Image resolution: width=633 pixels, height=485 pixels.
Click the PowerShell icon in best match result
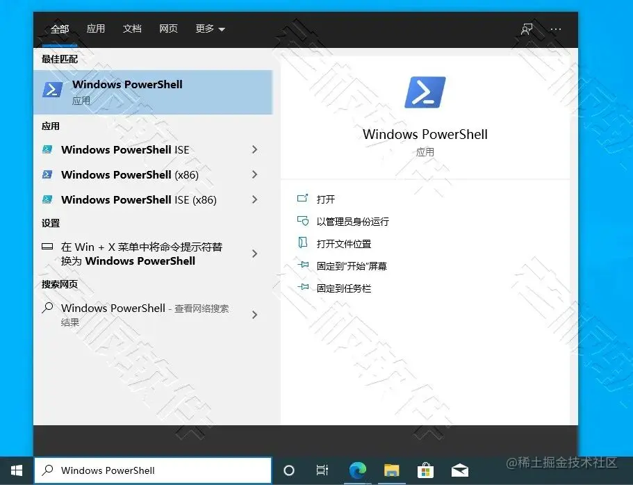pos(53,90)
